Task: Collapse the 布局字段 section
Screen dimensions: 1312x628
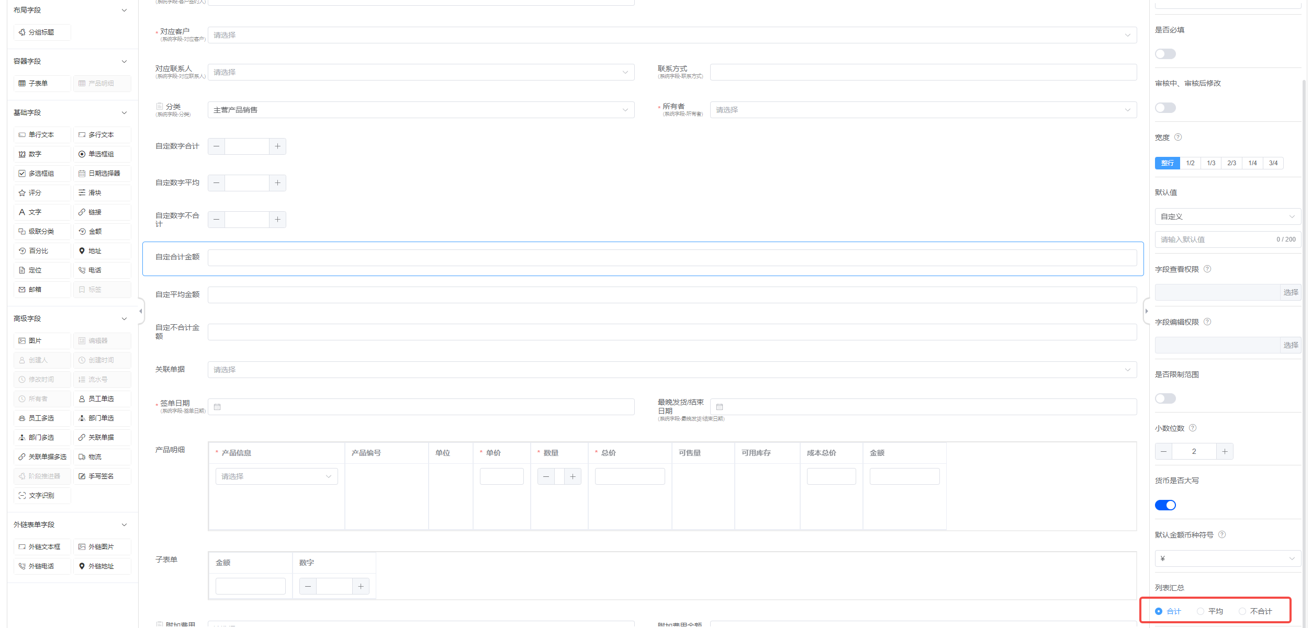Action: tap(124, 10)
